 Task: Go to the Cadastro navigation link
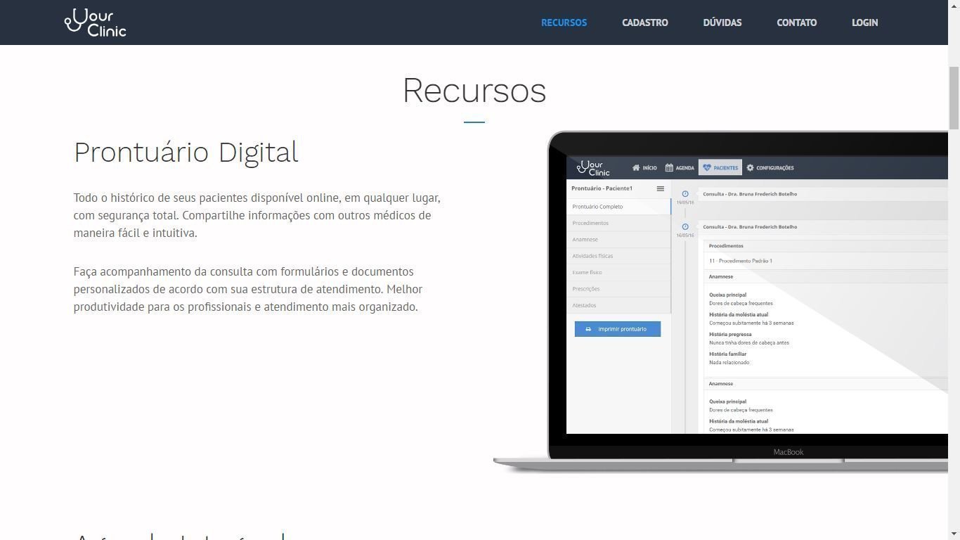point(644,22)
